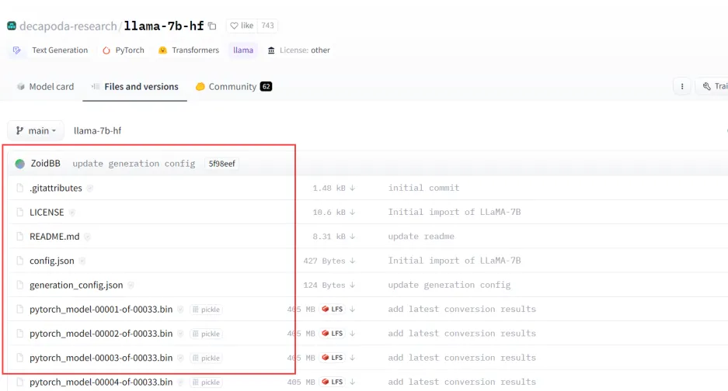Viewport: 728px width, 391px height.
Task: Select the Transformers tag
Action: (189, 50)
